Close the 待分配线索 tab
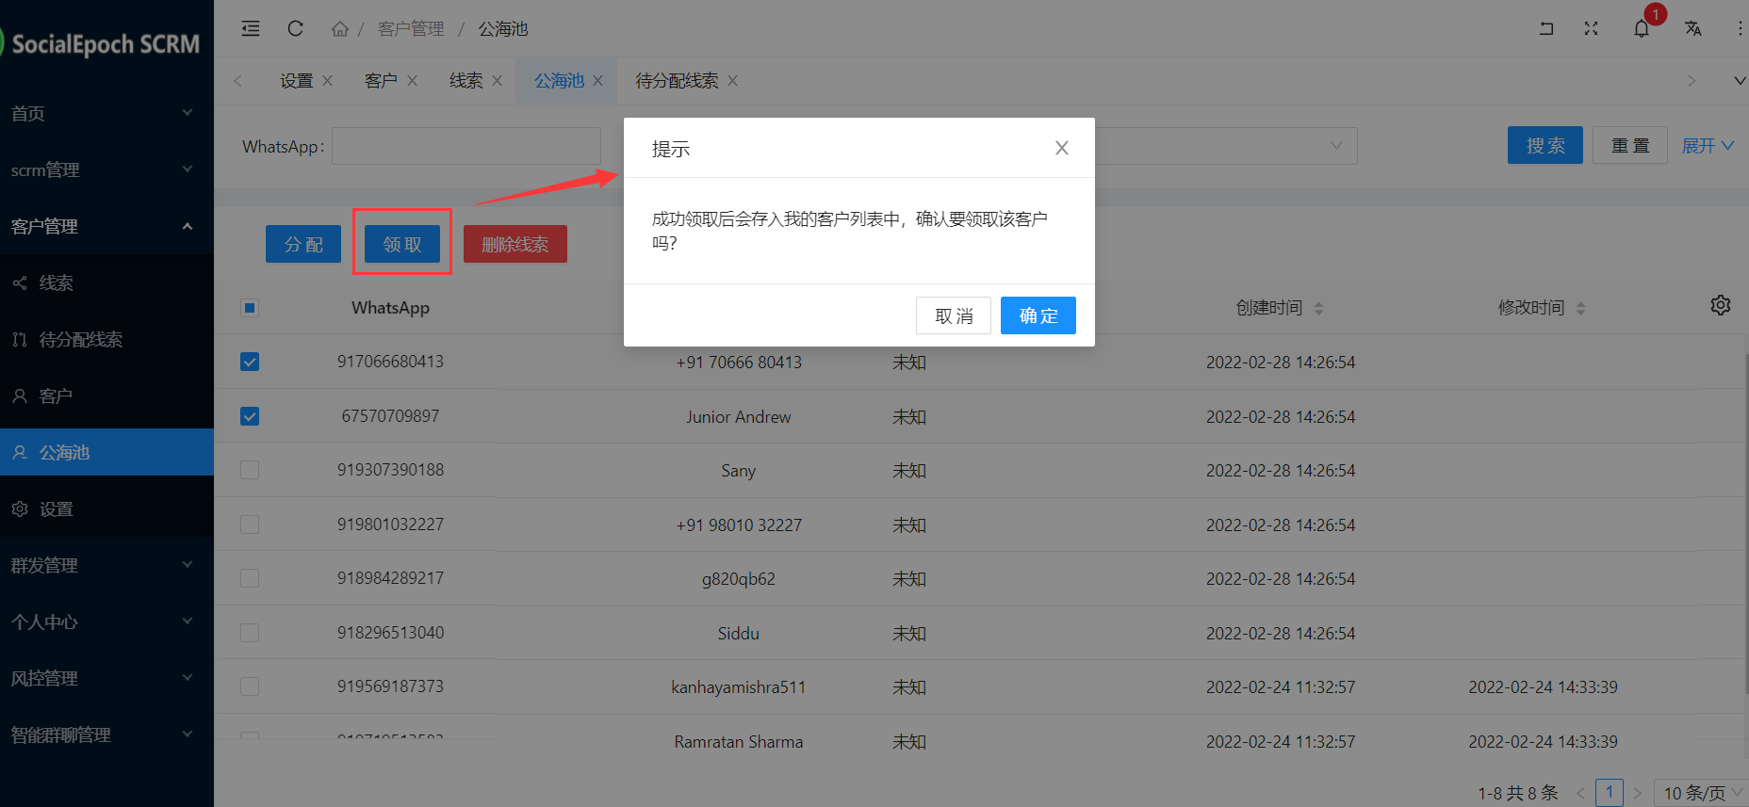1749x807 pixels. 732,81
